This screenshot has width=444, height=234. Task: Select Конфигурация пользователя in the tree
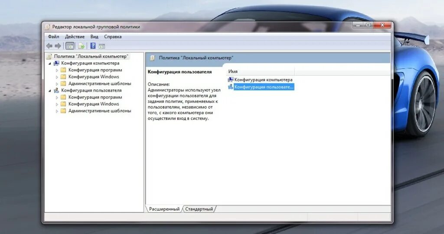pyautogui.click(x=91, y=90)
